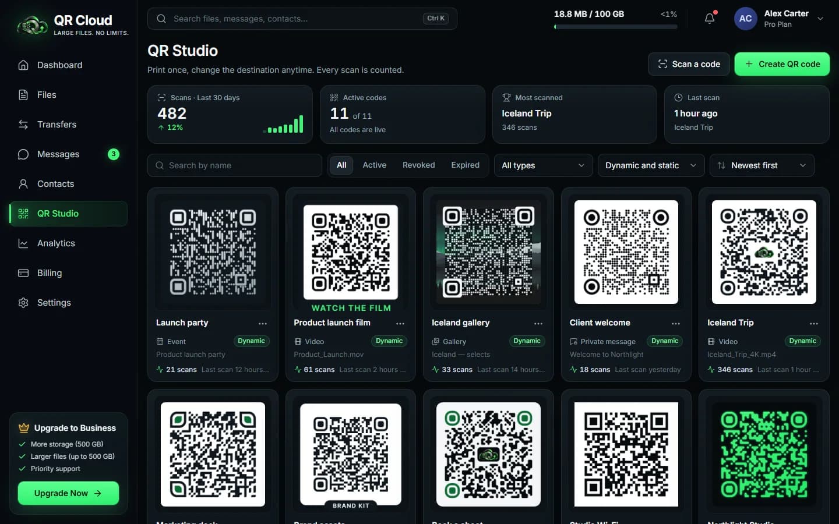Click the Dashboard home icon

tap(23, 65)
